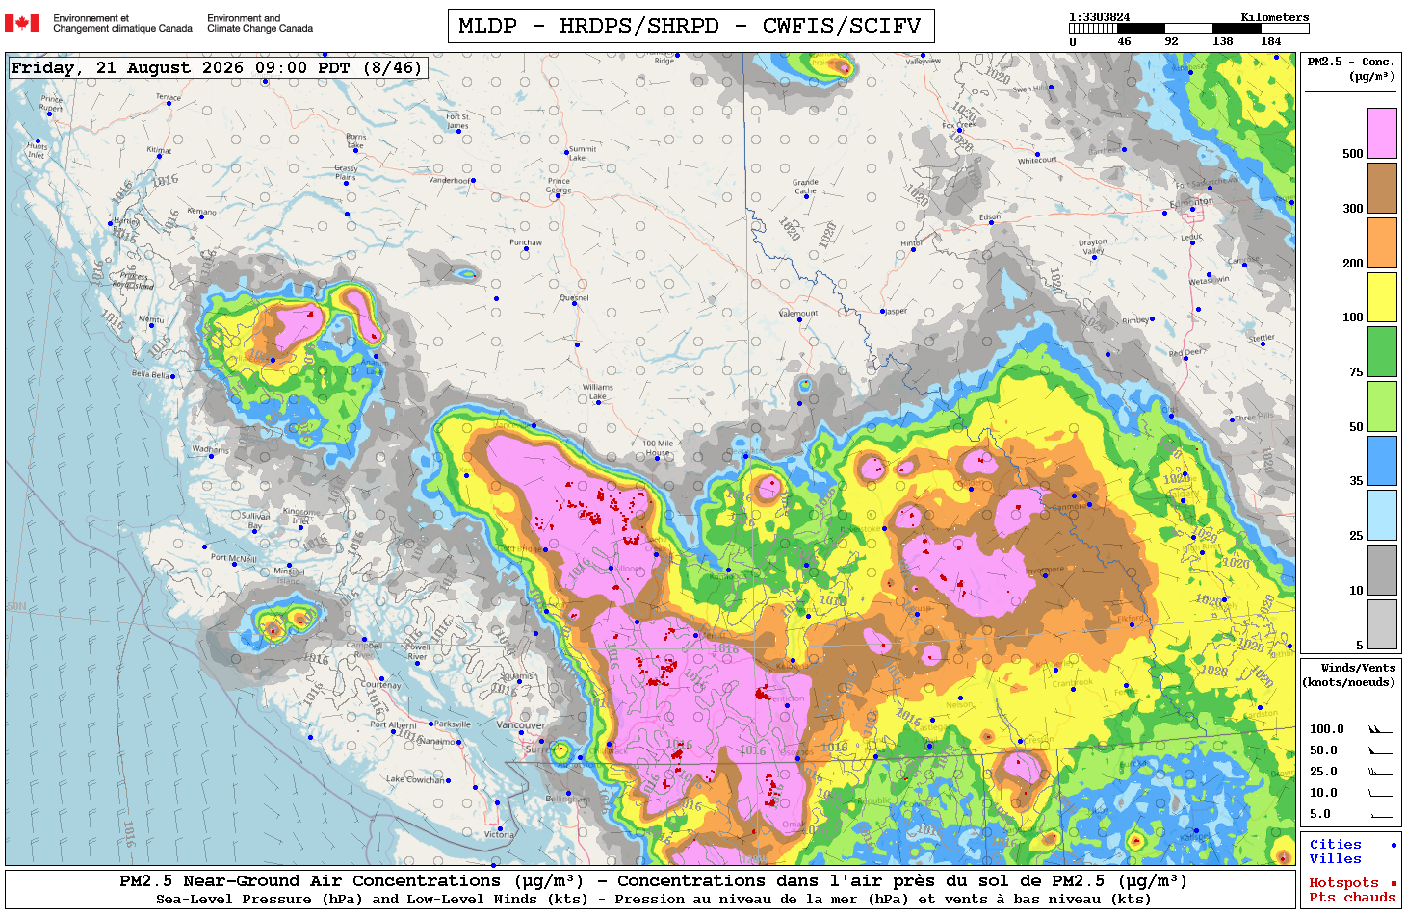Click the Lake Cowichan label
1406x914 pixels.
[416, 779]
